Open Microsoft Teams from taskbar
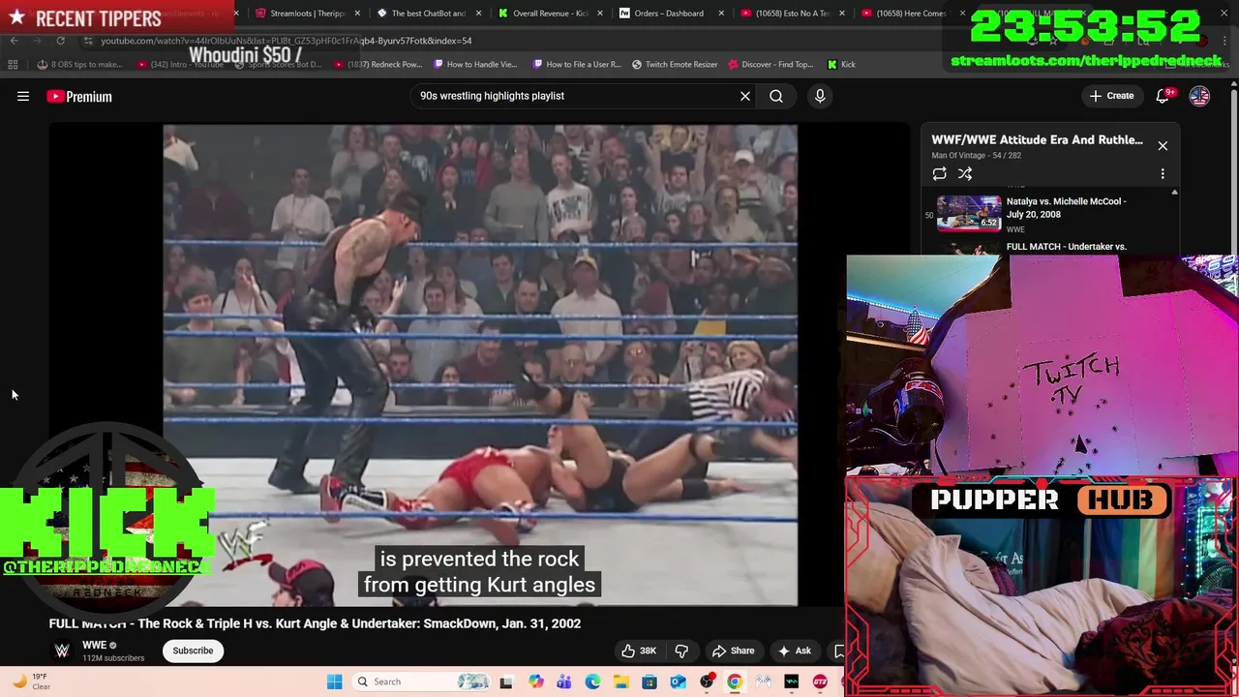 point(563,682)
